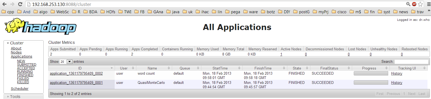Click the zoom magnifier icon in address bar
Screen dimensions: 431x99
pos(408,4)
